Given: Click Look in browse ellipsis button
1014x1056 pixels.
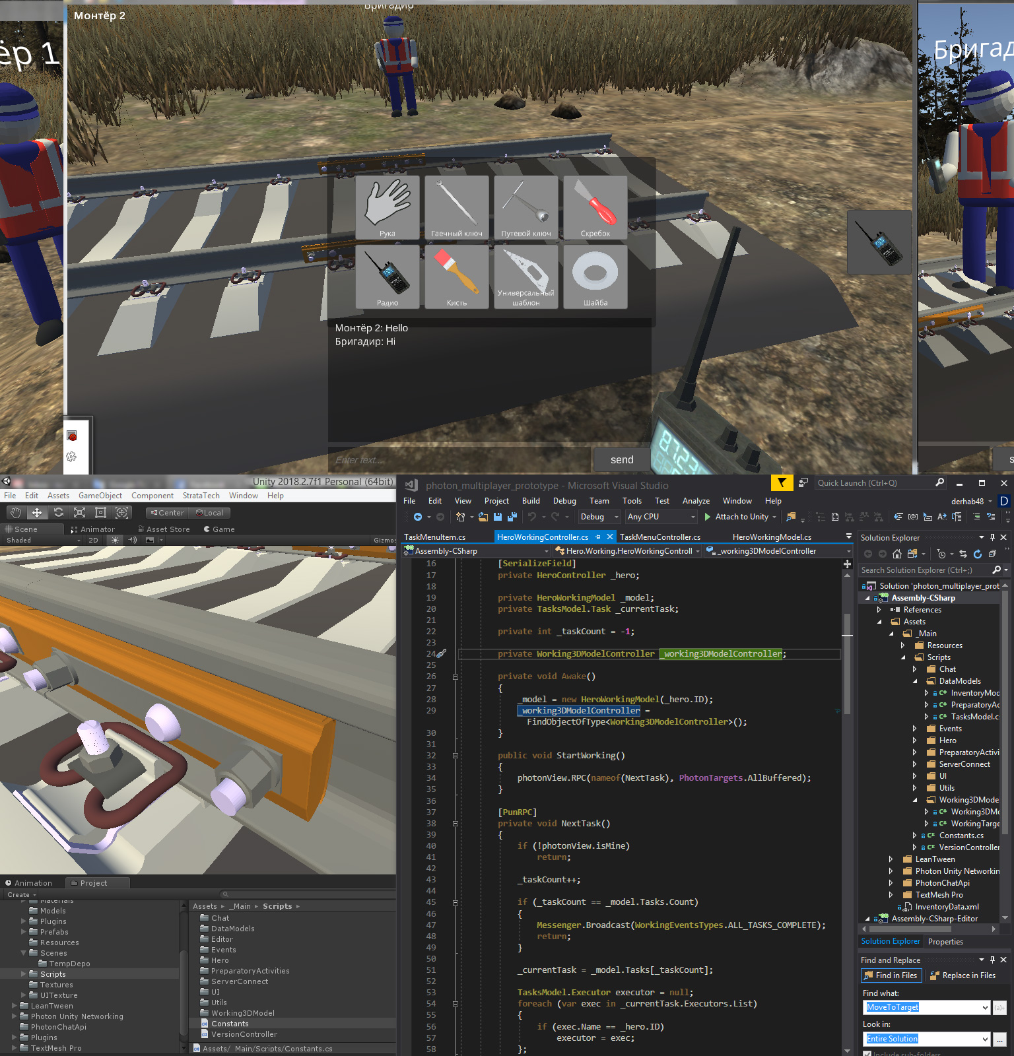Looking at the screenshot, I should (x=1000, y=1039).
